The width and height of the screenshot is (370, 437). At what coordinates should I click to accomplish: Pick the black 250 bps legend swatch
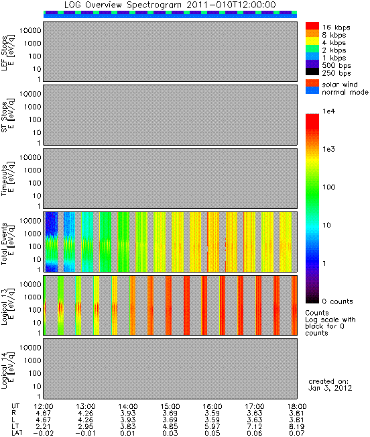(312, 72)
